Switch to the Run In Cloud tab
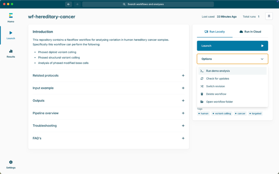Image resolution: width=279 pixels, height=174 pixels. click(x=250, y=32)
